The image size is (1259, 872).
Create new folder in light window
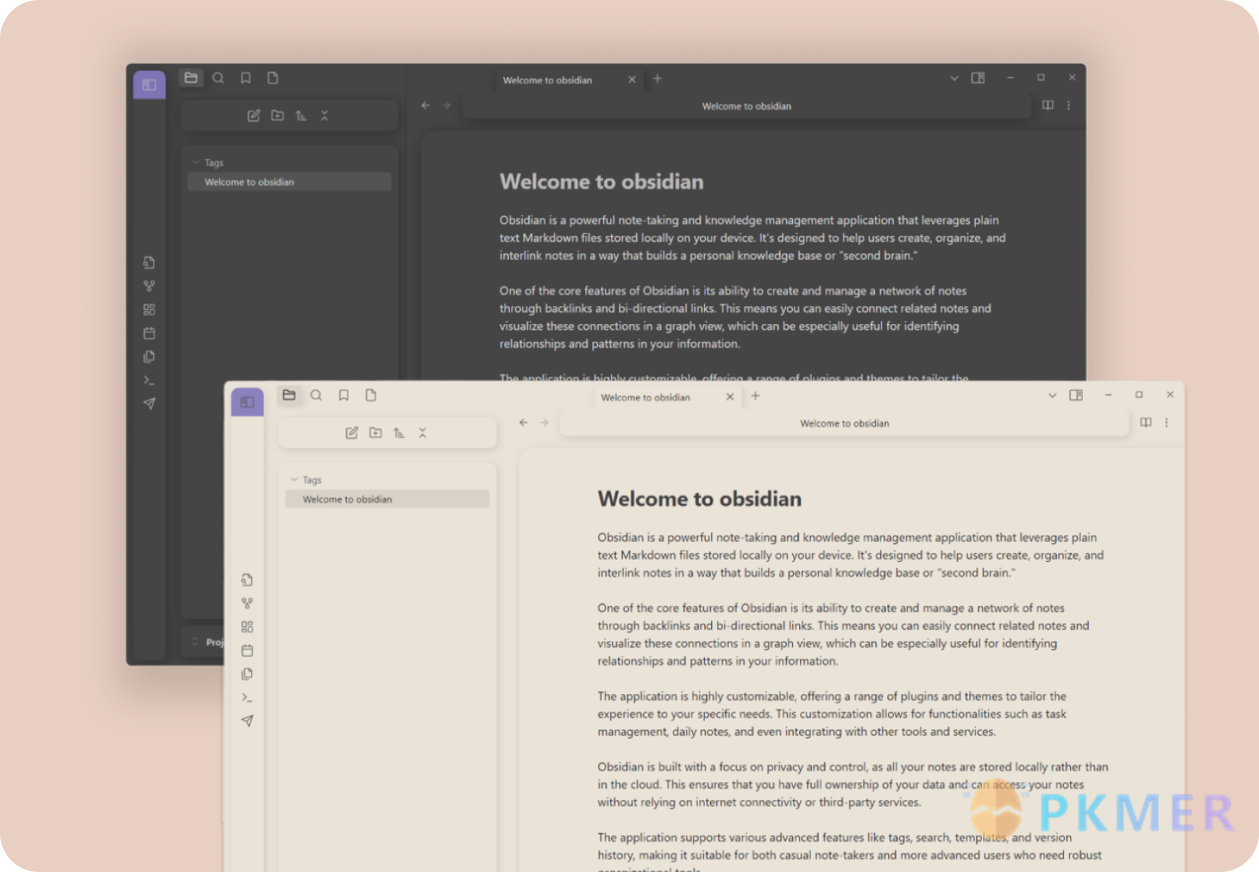point(375,432)
